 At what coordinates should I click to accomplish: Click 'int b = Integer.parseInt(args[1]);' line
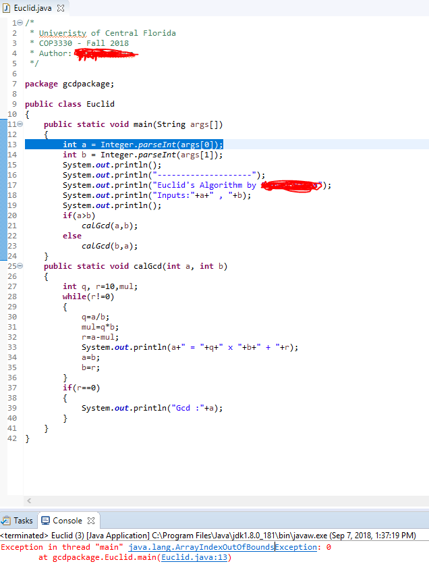point(143,155)
